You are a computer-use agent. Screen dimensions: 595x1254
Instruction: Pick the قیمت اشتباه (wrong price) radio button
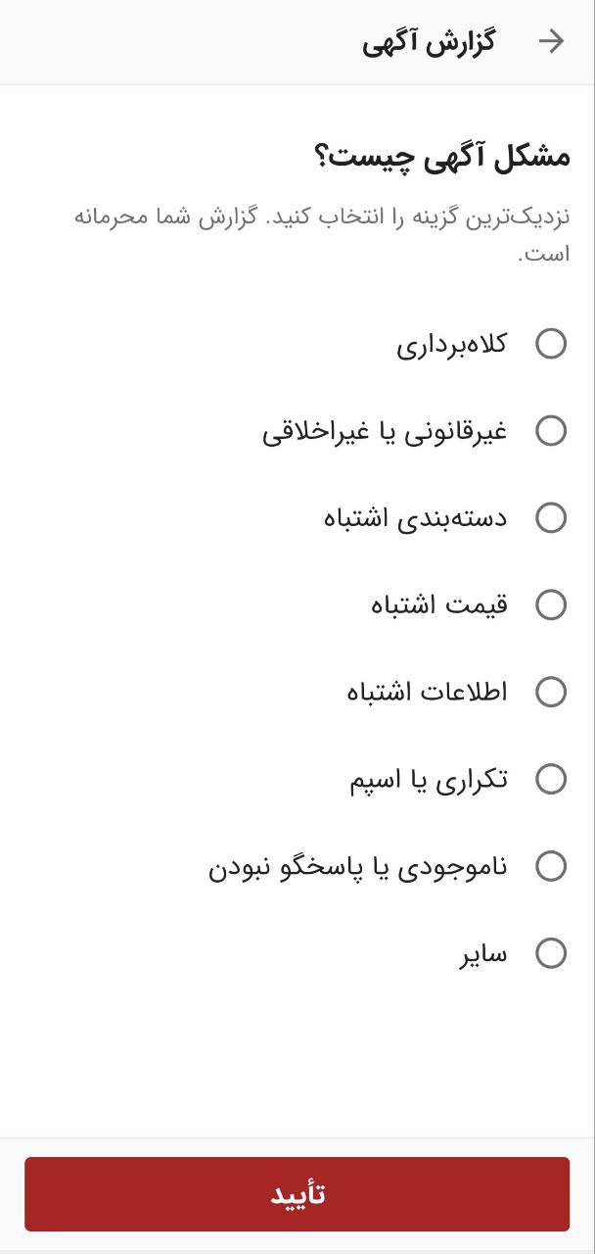point(551,604)
